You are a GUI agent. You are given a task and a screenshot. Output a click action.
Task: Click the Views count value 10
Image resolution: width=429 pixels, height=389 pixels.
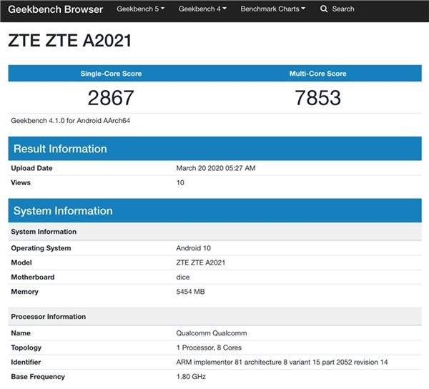point(180,182)
